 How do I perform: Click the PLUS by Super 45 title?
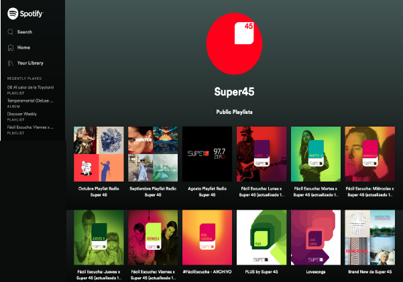(x=262, y=272)
